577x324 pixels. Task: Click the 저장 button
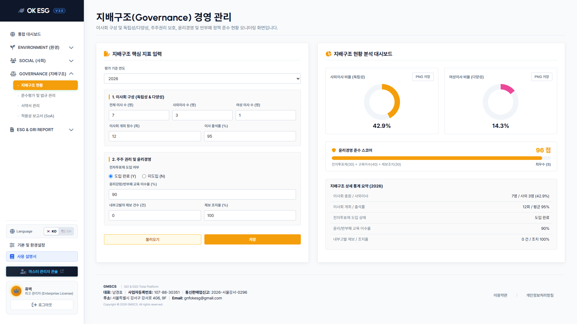(252, 239)
